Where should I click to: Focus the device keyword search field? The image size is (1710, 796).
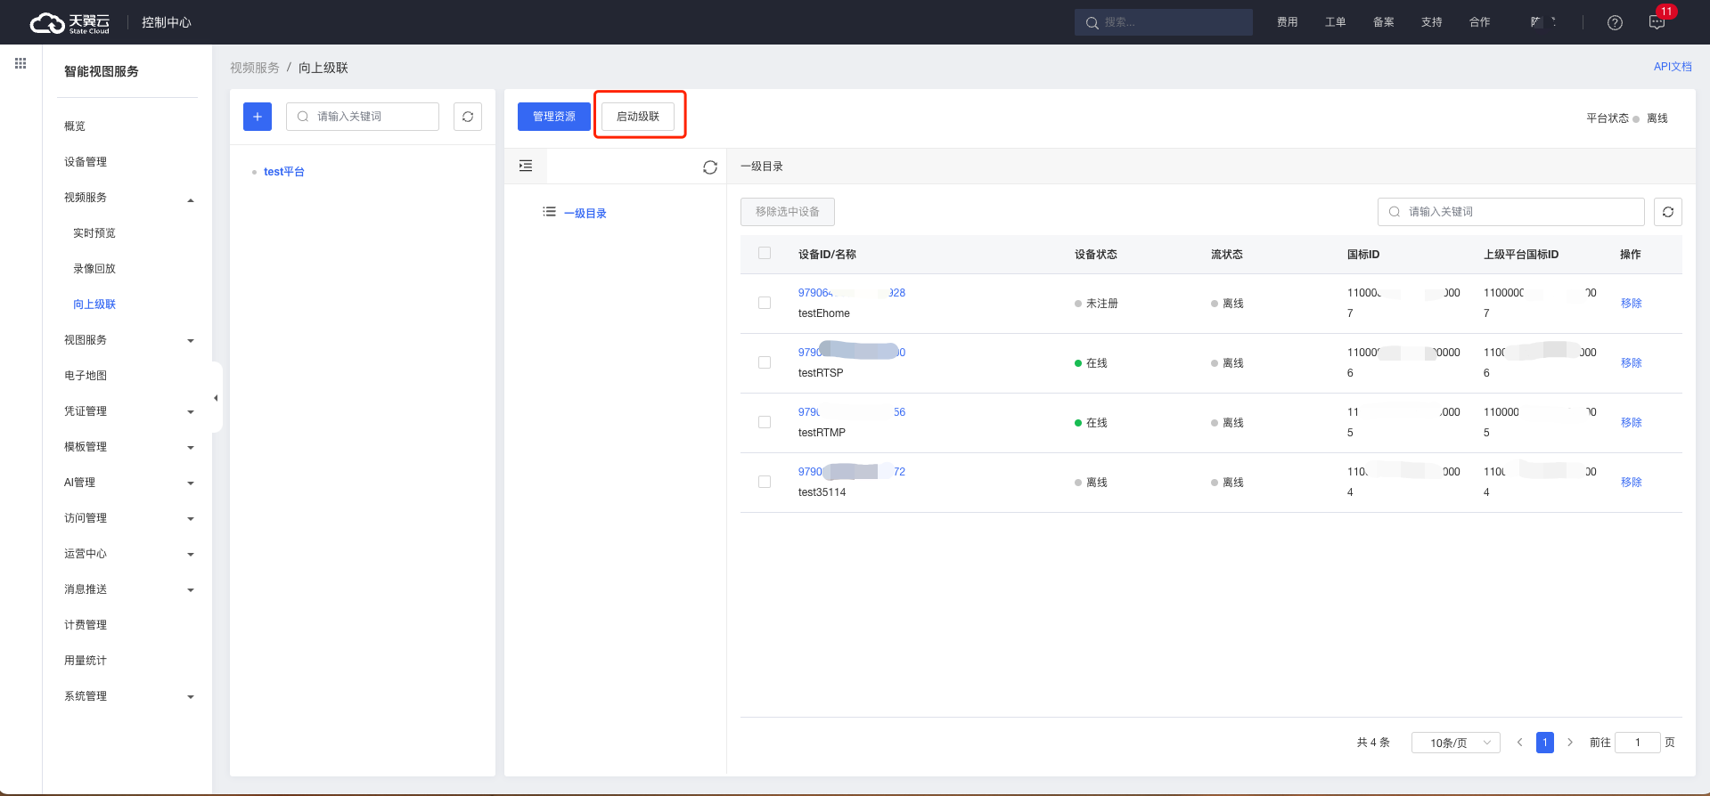click(x=1511, y=212)
